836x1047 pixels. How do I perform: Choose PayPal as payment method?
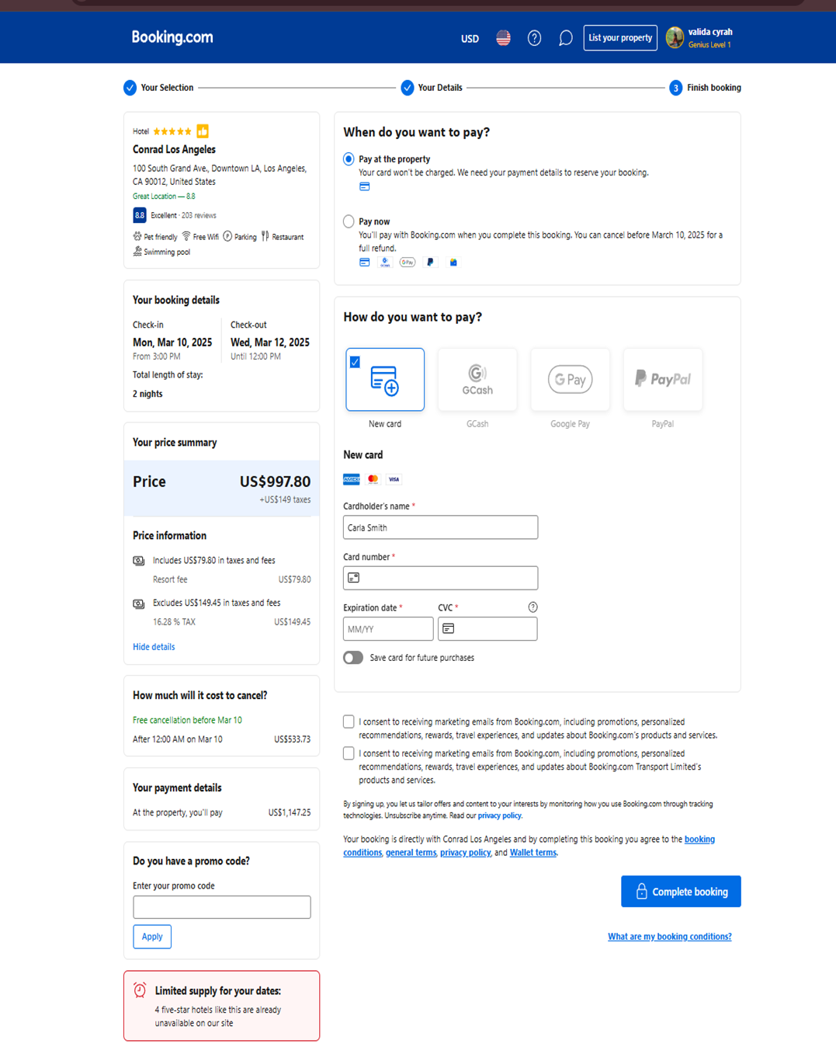[x=662, y=380]
